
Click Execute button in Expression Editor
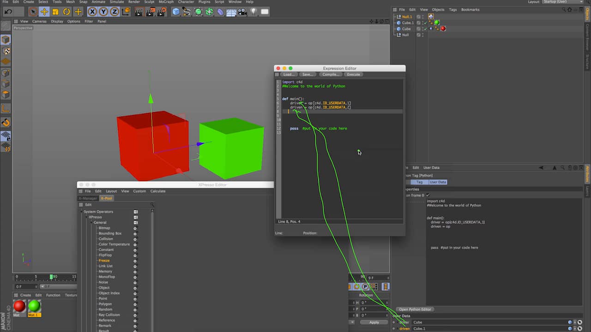point(353,74)
